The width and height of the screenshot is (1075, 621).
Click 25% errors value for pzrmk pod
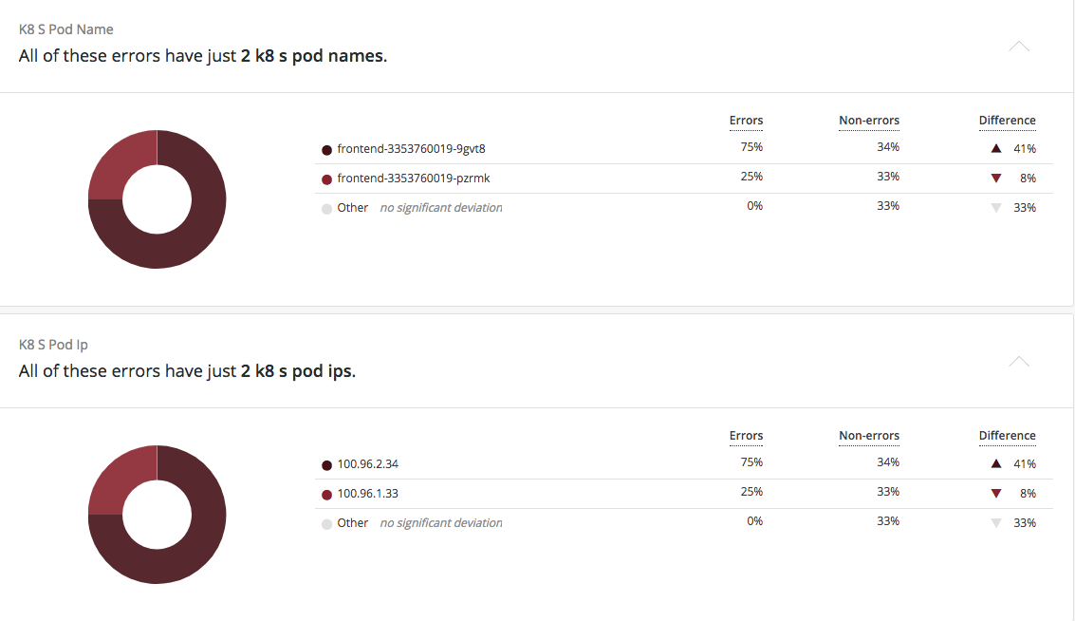click(x=751, y=177)
